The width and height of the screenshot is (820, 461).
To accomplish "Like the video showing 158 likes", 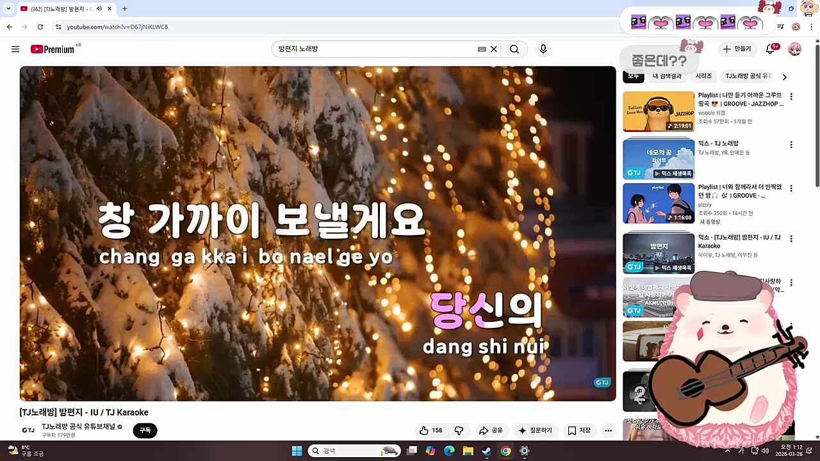I will point(430,431).
